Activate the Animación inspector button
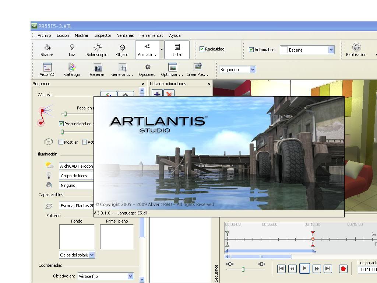 coord(147,50)
